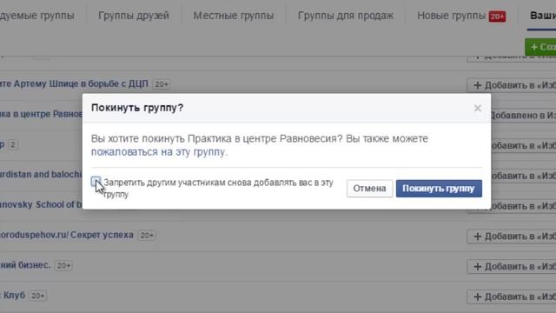Click the green create group button
The width and height of the screenshot is (556, 313).
(x=540, y=47)
